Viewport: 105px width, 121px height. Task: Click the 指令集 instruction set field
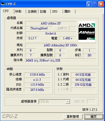[61, 60]
